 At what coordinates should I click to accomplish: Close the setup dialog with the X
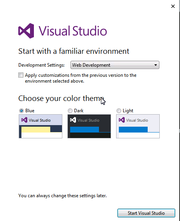[x=173, y=6]
